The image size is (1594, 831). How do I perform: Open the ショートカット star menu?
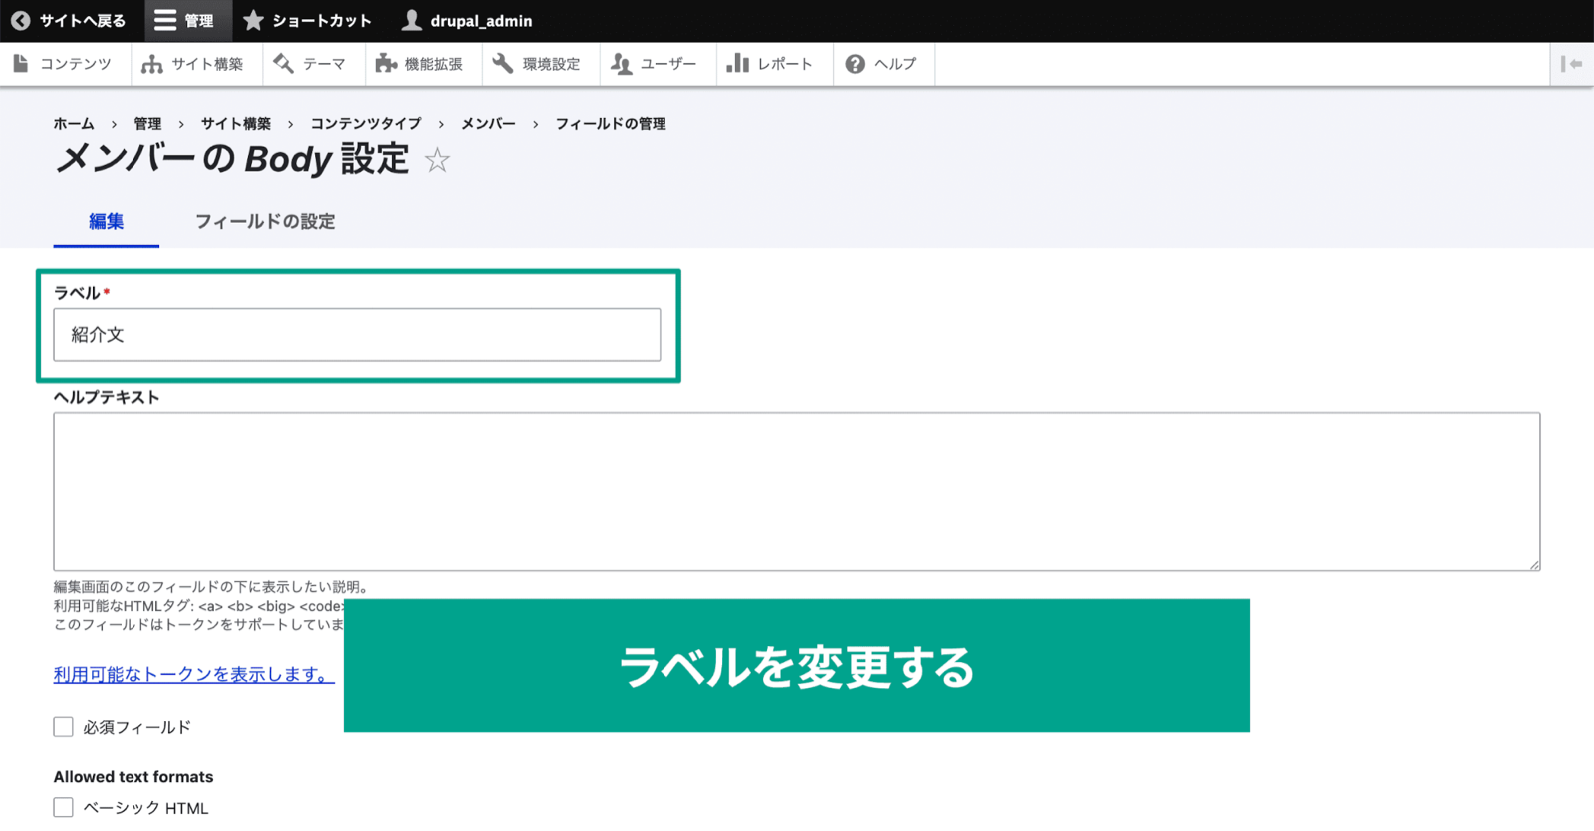pos(307,20)
